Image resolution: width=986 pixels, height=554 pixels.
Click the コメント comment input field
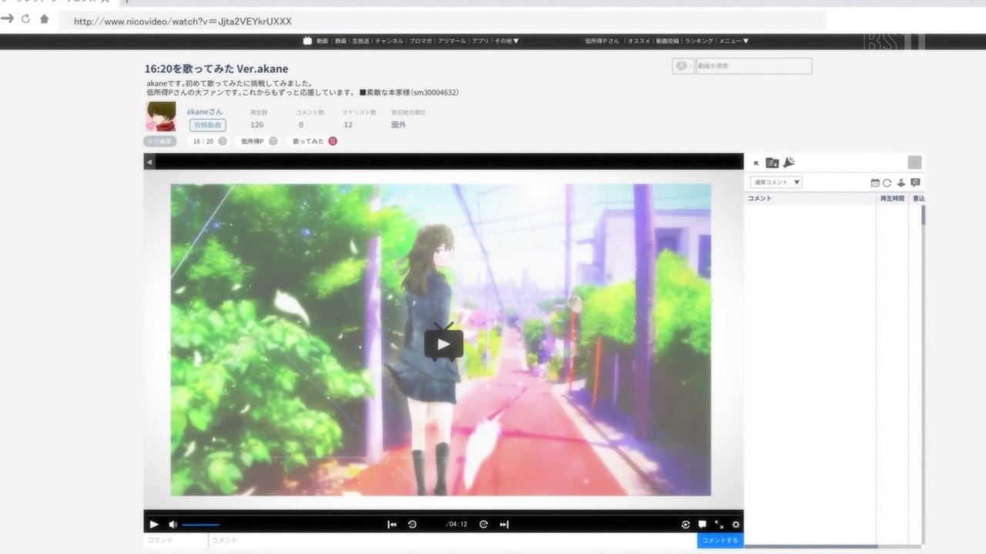453,541
